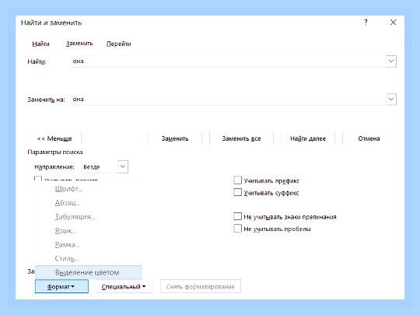The height and width of the screenshot is (315, 420).
Task: Click the Заменить на input field
Action: coord(229,100)
